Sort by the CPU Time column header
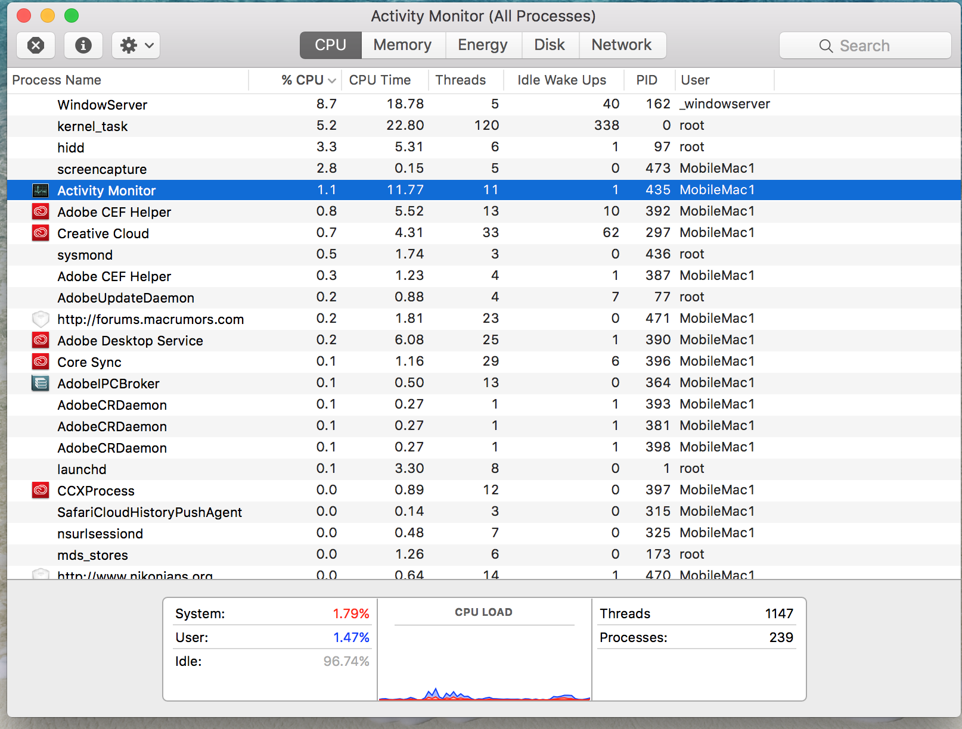Image resolution: width=962 pixels, height=729 pixels. [385, 80]
